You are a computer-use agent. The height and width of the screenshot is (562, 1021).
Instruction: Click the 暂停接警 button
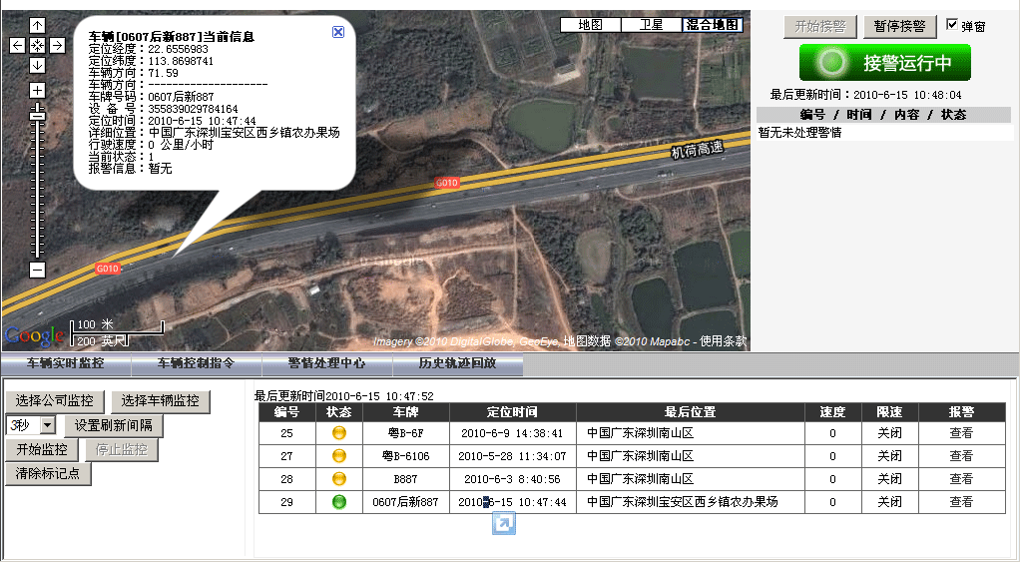click(x=900, y=27)
